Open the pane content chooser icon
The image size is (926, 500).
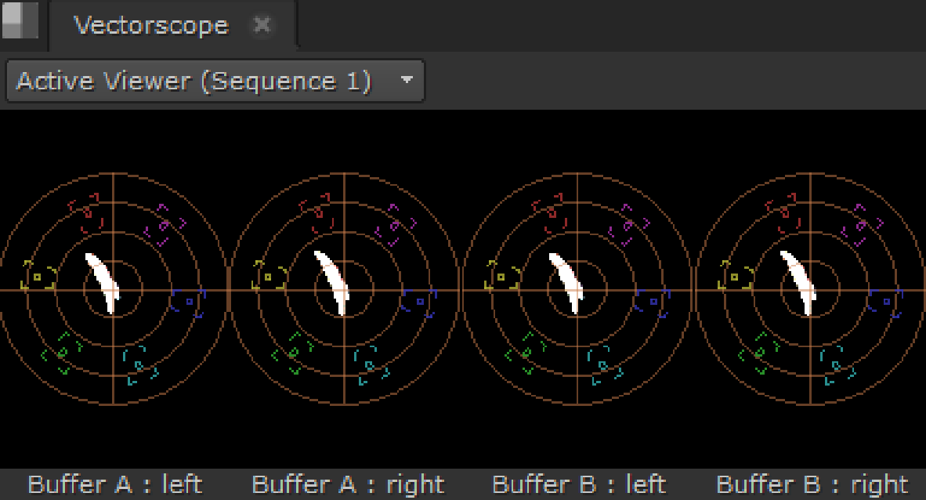pos(21,21)
